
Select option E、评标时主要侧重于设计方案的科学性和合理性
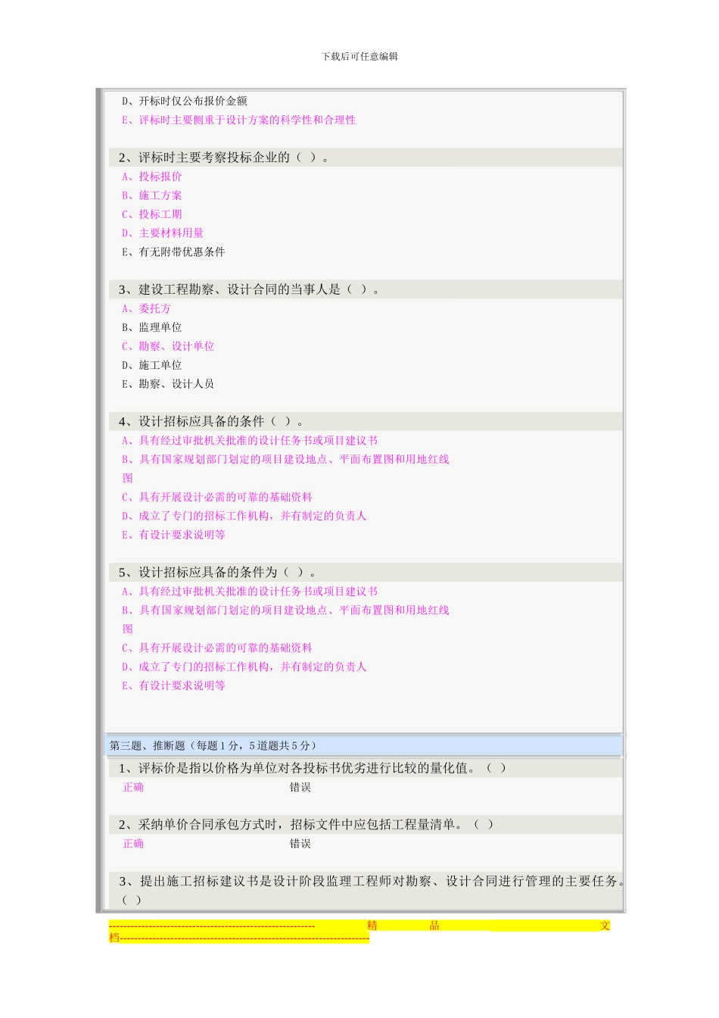click(x=238, y=120)
